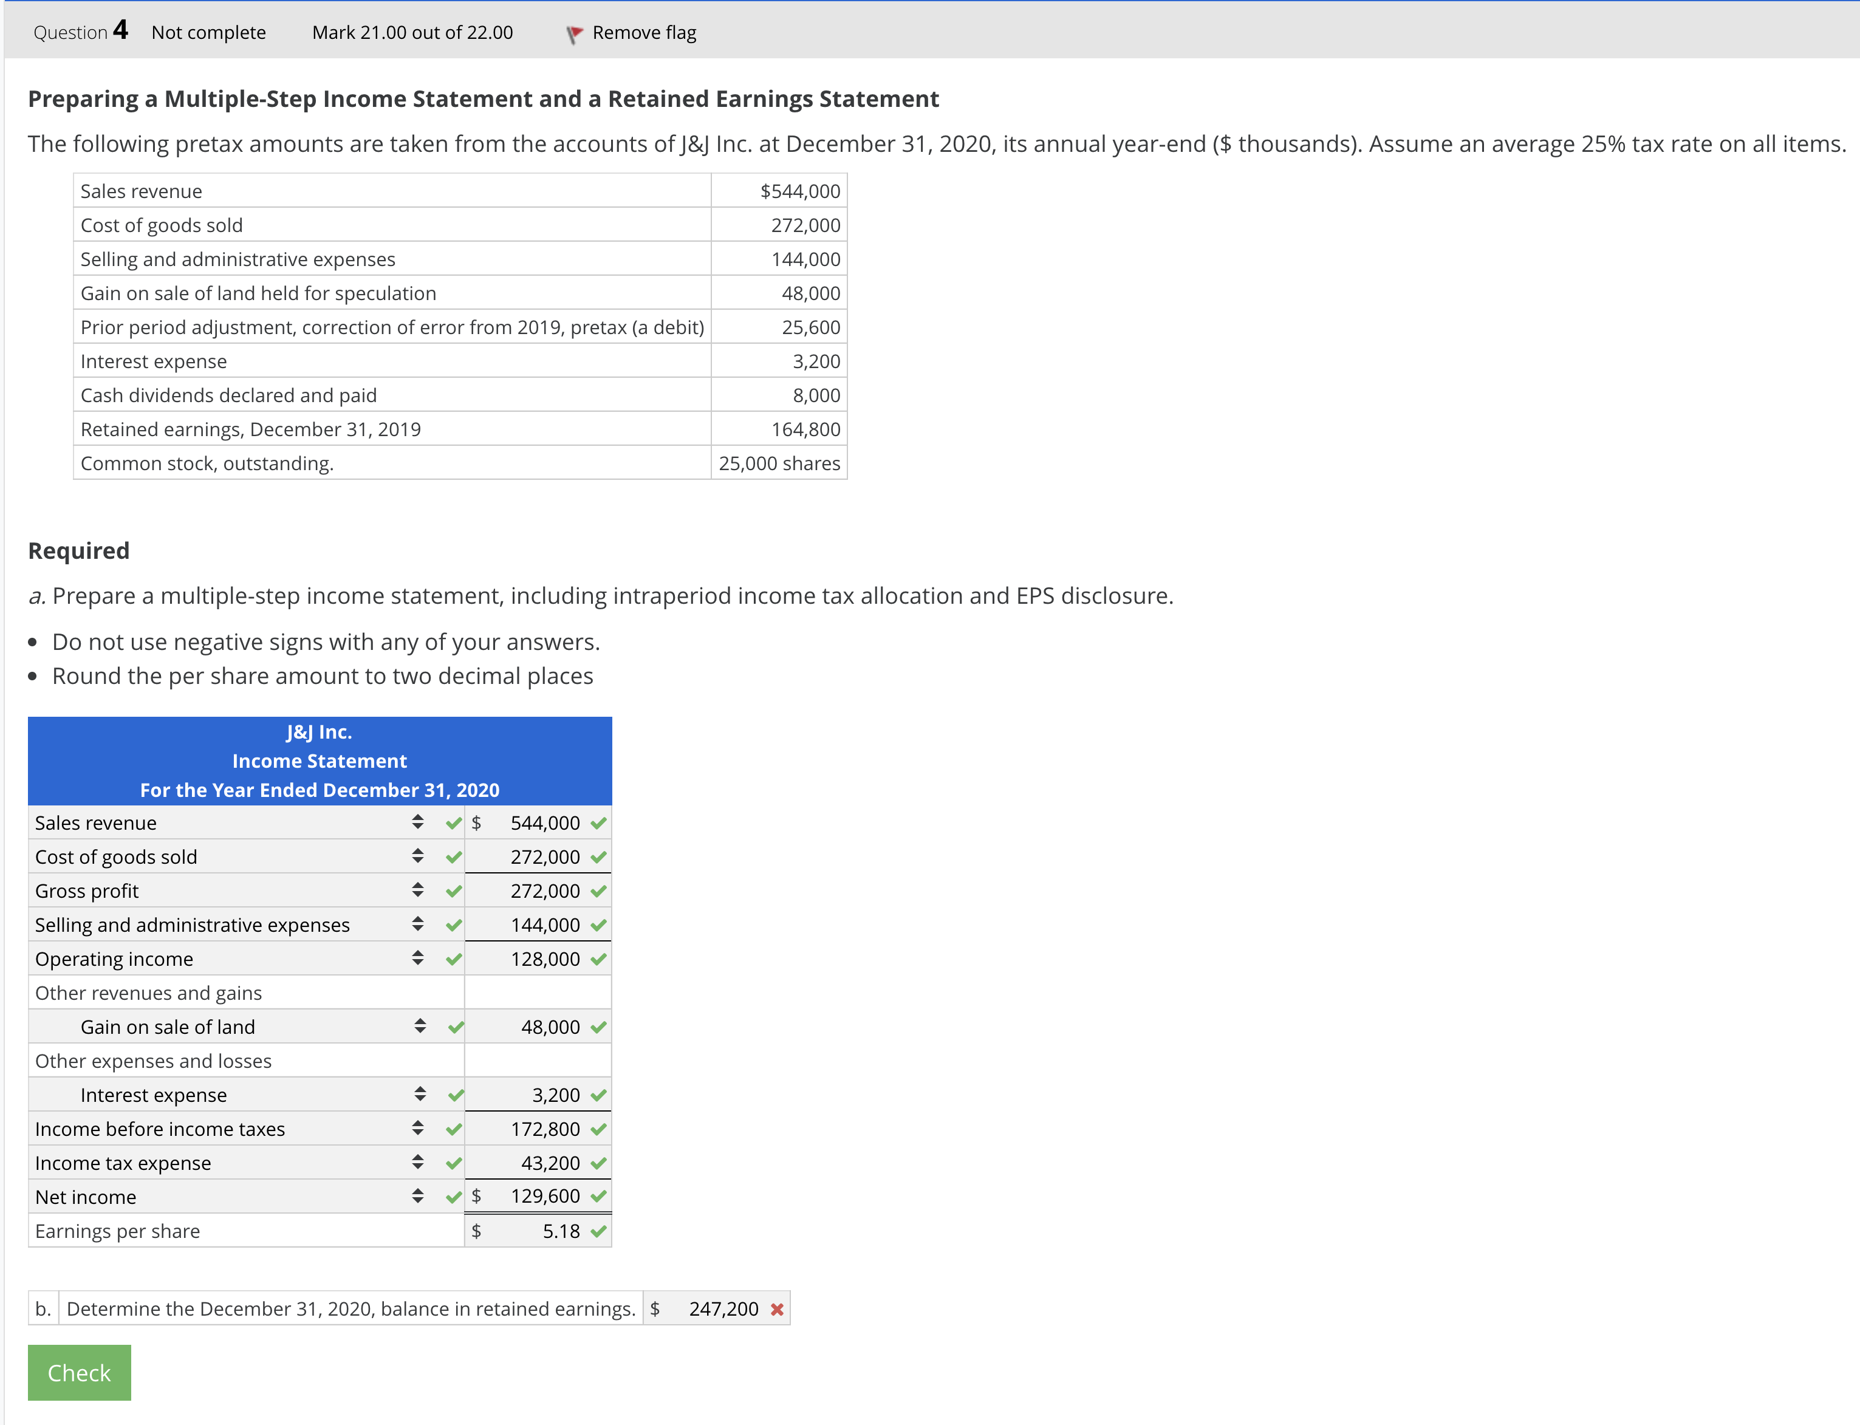Click the checkmark next to Income tax expense amount
This screenshot has width=1860, height=1425.
[x=600, y=1163]
